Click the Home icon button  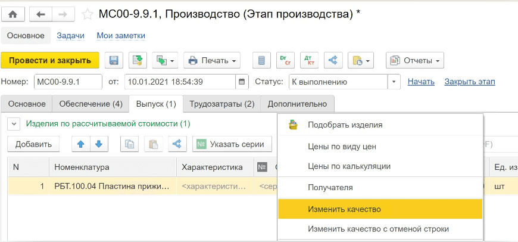click(13, 14)
